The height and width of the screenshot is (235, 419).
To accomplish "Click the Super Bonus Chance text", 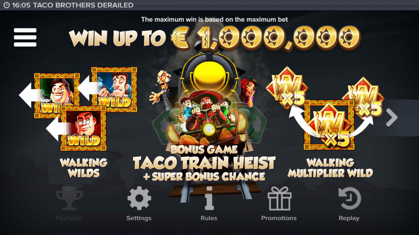I will click(204, 176).
